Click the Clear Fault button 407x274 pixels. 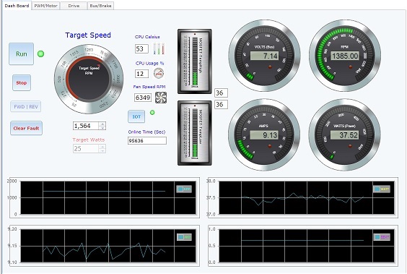[26, 128]
